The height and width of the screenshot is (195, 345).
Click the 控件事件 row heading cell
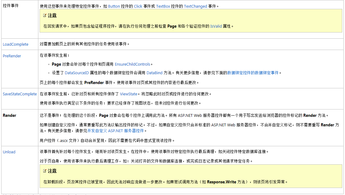click(x=11, y=6)
